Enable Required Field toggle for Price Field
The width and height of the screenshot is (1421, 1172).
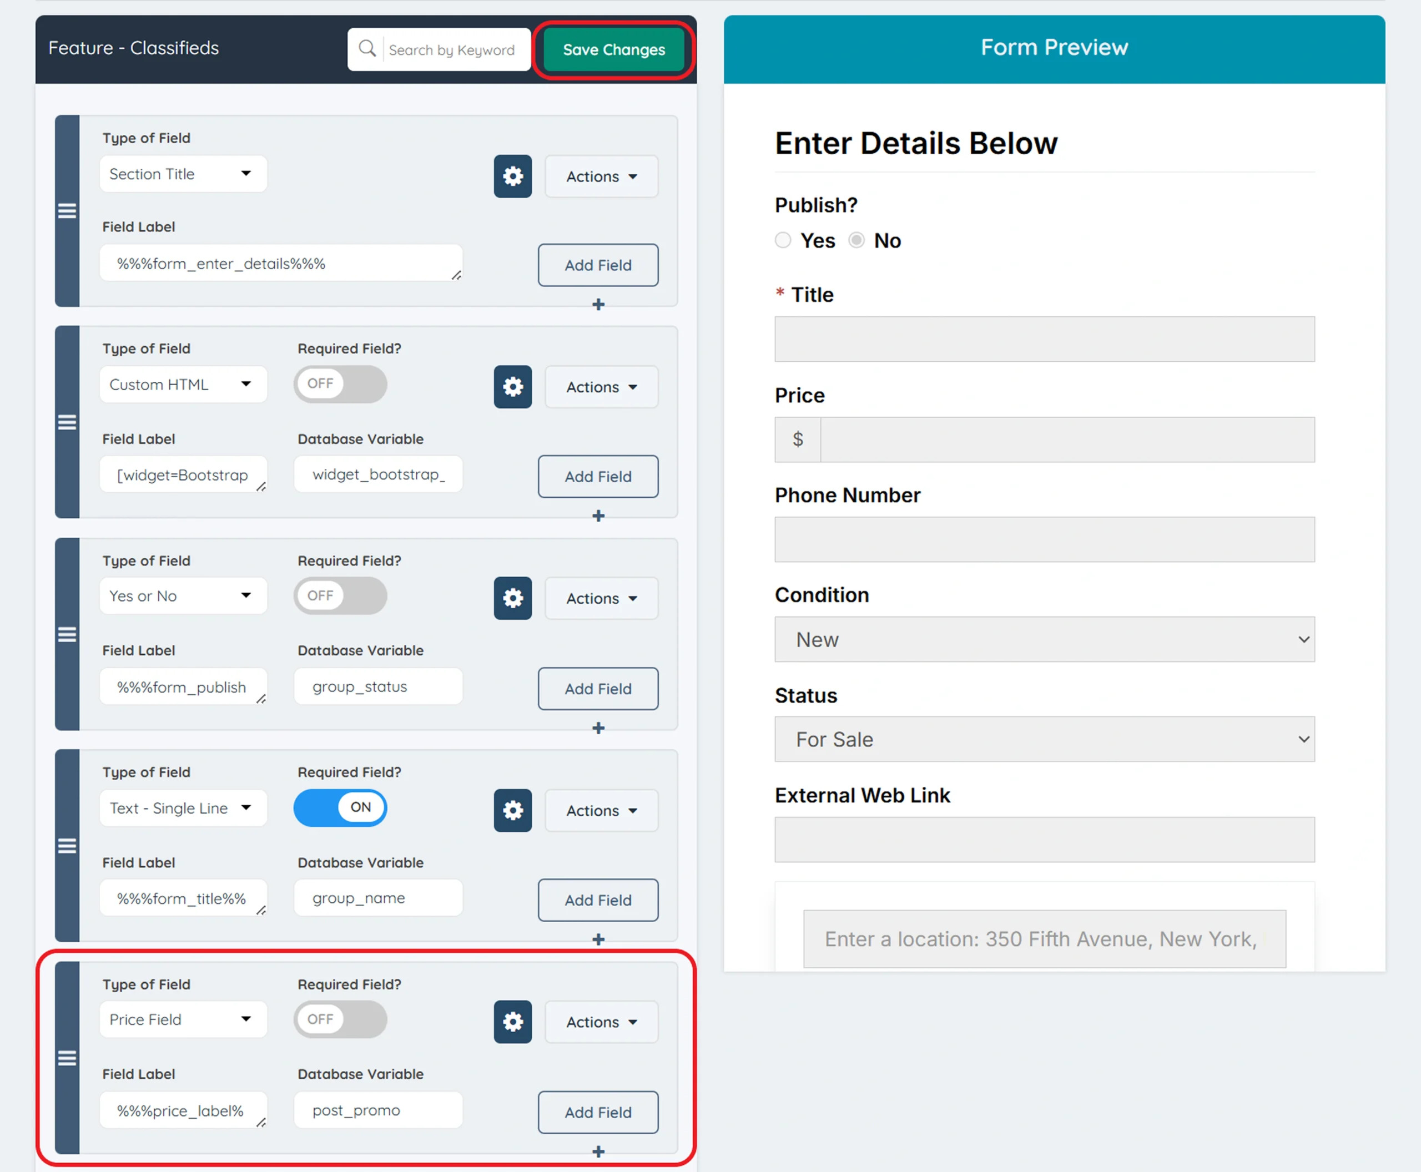pos(340,1019)
